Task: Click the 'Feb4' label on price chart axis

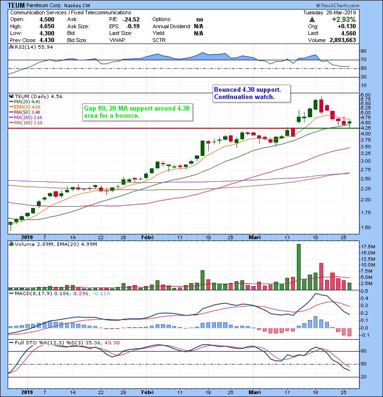Action: point(147,237)
